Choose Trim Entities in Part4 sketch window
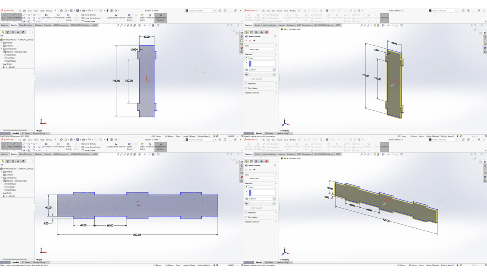Image resolution: width=487 pixels, height=274 pixels. pos(46,145)
